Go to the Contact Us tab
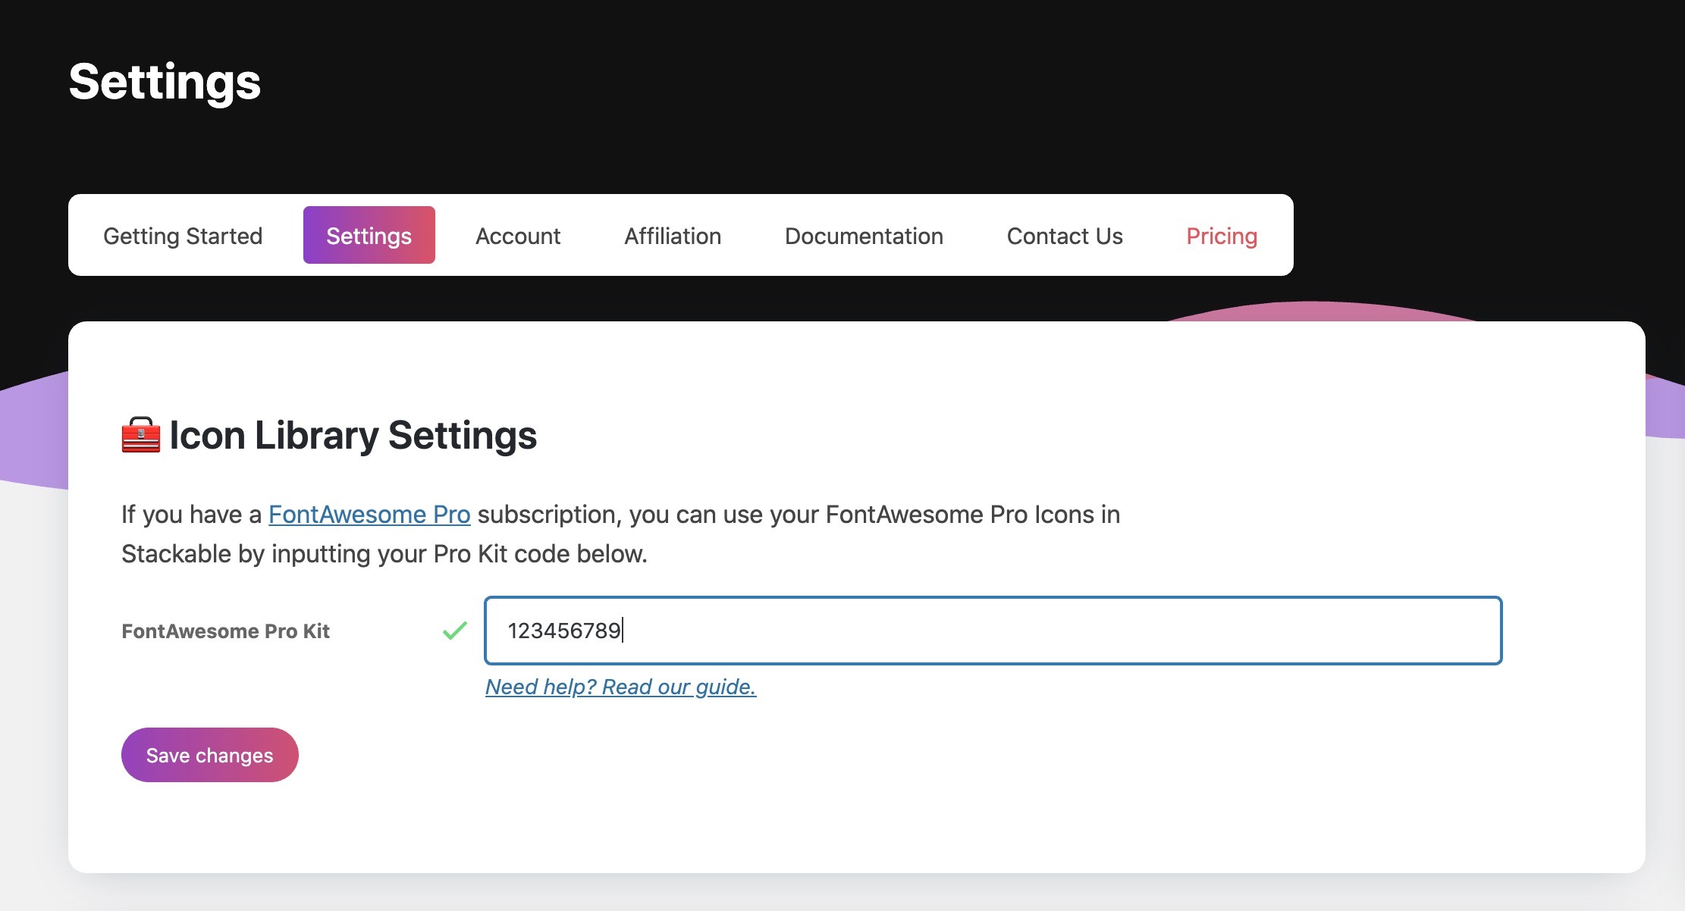The image size is (1685, 911). [1064, 235]
